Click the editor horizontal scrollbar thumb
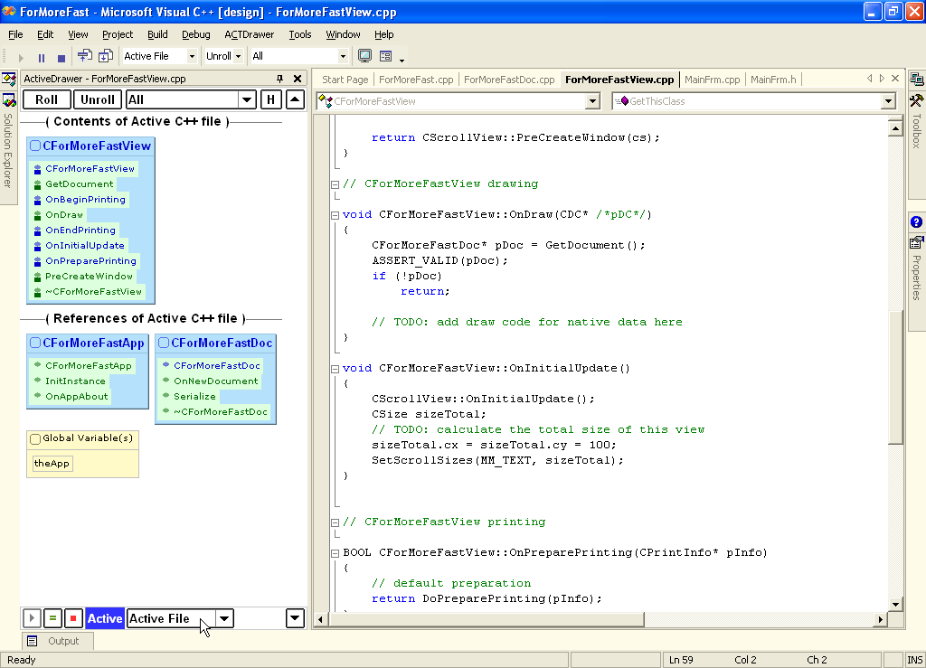Image resolution: width=926 pixels, height=668 pixels. [487, 619]
